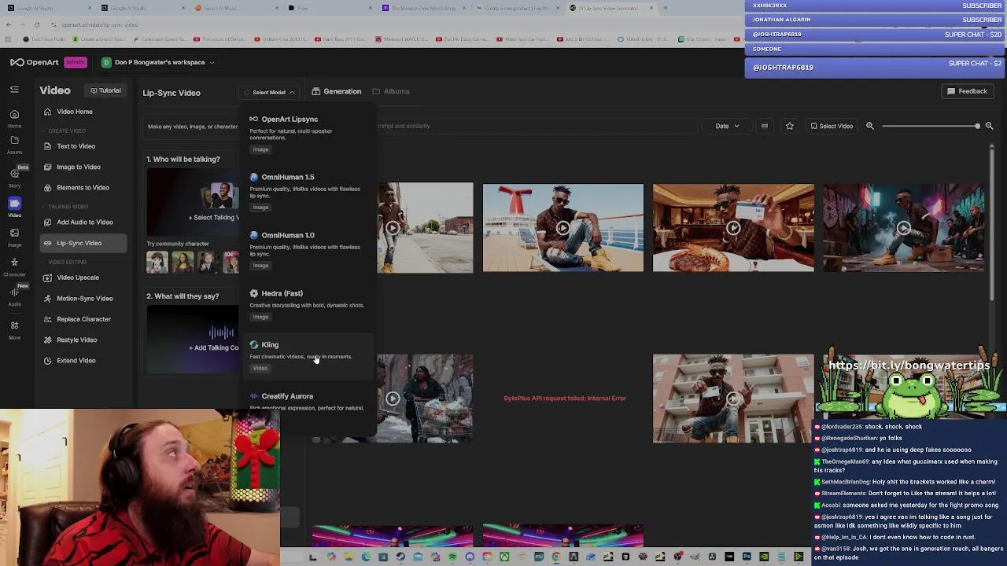
Task: Adjust the thumbnail size slider handle
Action: point(977,126)
